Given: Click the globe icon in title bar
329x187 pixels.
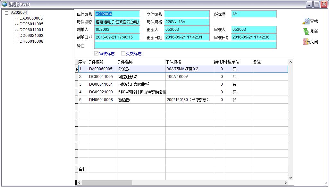Looking at the screenshot, I should coord(4,4).
